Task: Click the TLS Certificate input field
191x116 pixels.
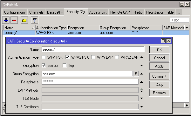Action: coord(90,106)
